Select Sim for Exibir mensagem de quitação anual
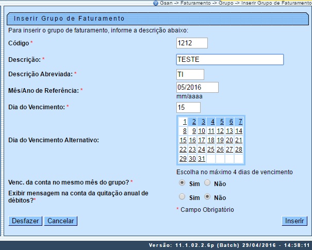This screenshot has width=312, height=250. [182, 197]
